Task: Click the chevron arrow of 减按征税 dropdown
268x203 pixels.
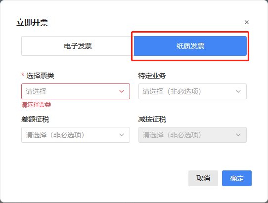Action: pos(238,135)
